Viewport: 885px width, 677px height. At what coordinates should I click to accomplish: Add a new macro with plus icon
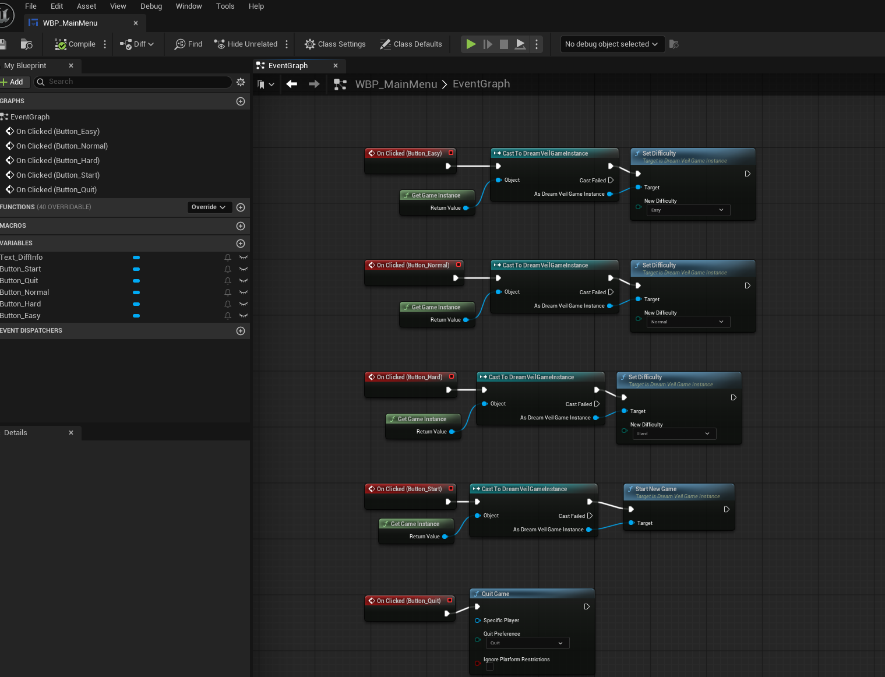tap(241, 226)
